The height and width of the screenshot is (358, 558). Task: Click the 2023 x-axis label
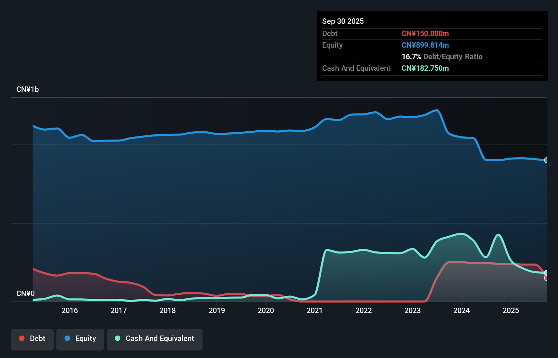(x=413, y=310)
